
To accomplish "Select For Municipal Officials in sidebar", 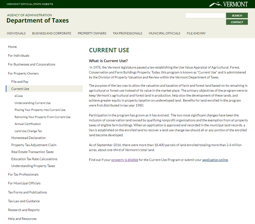I will pos(24,183).
